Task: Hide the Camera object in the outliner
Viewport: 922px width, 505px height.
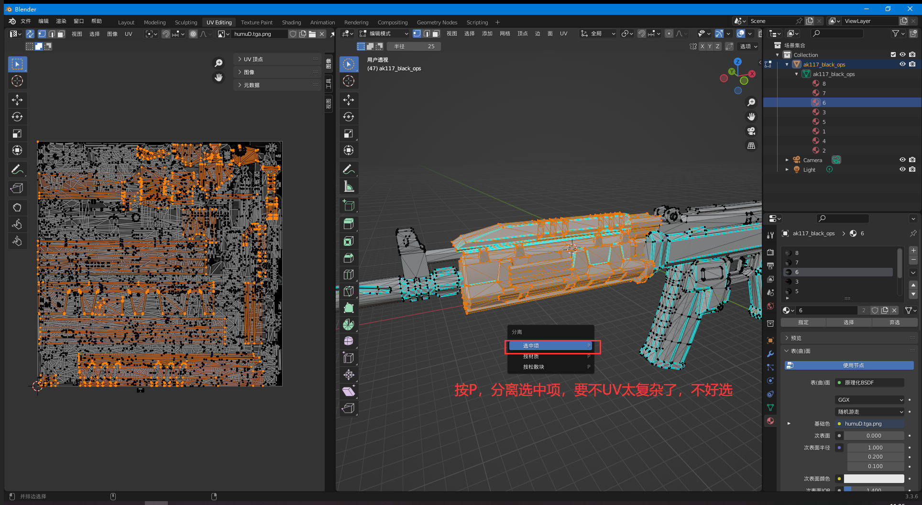Action: click(x=902, y=160)
